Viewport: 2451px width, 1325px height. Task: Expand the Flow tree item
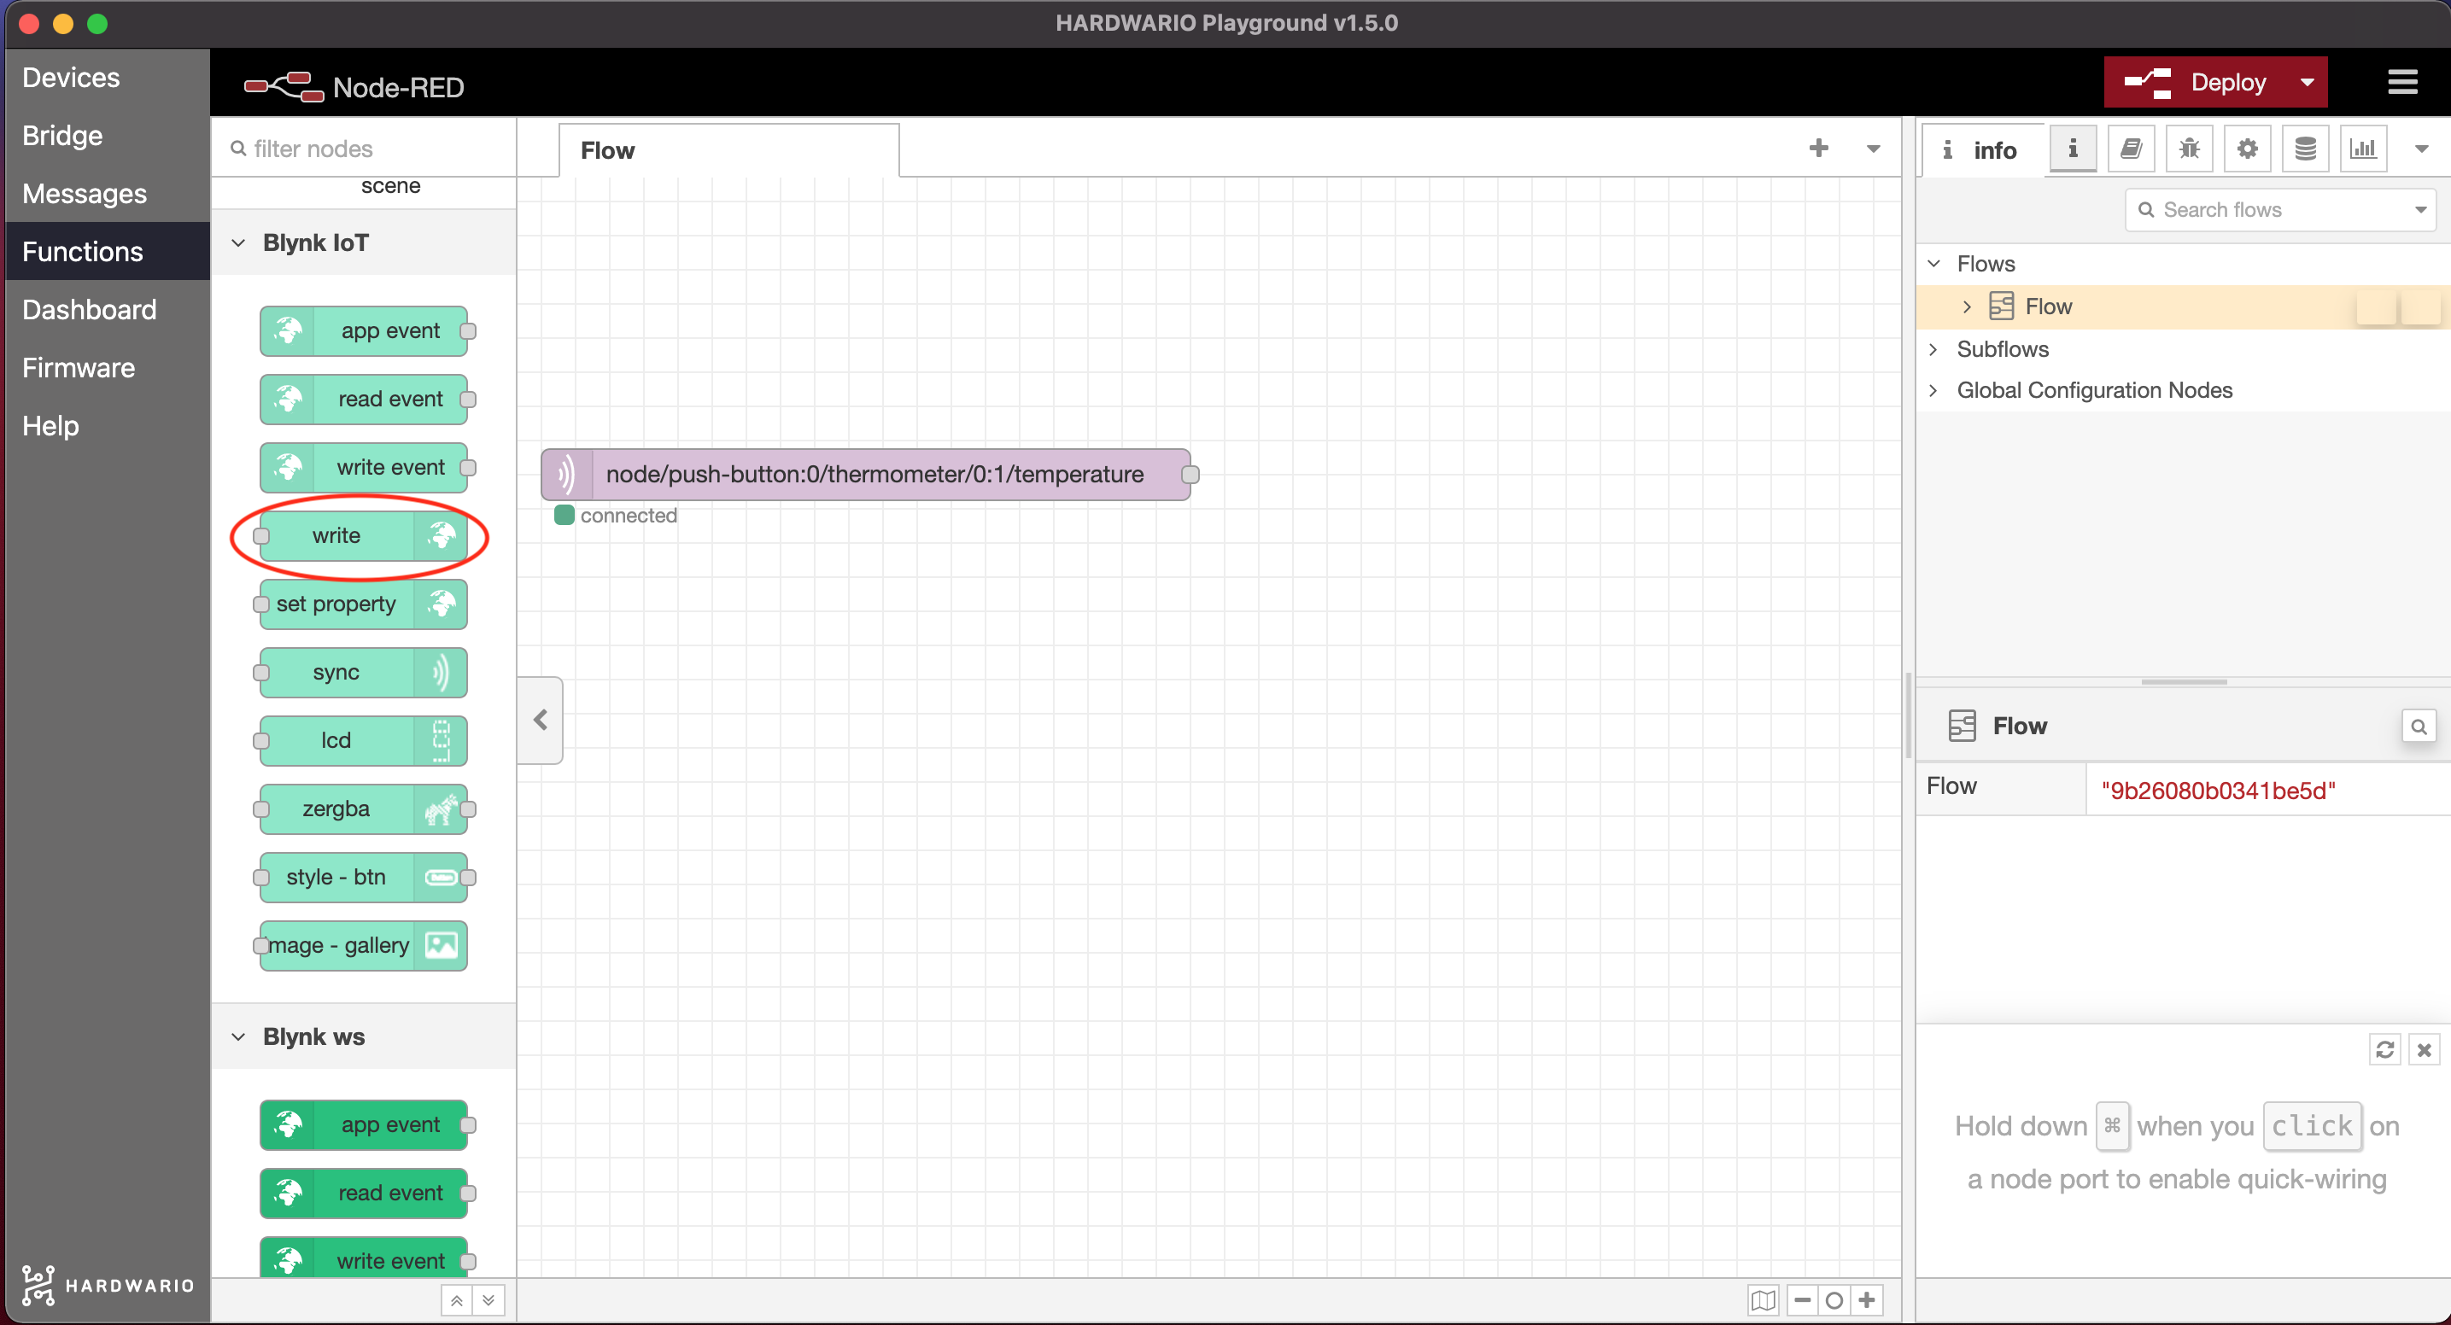1967,306
